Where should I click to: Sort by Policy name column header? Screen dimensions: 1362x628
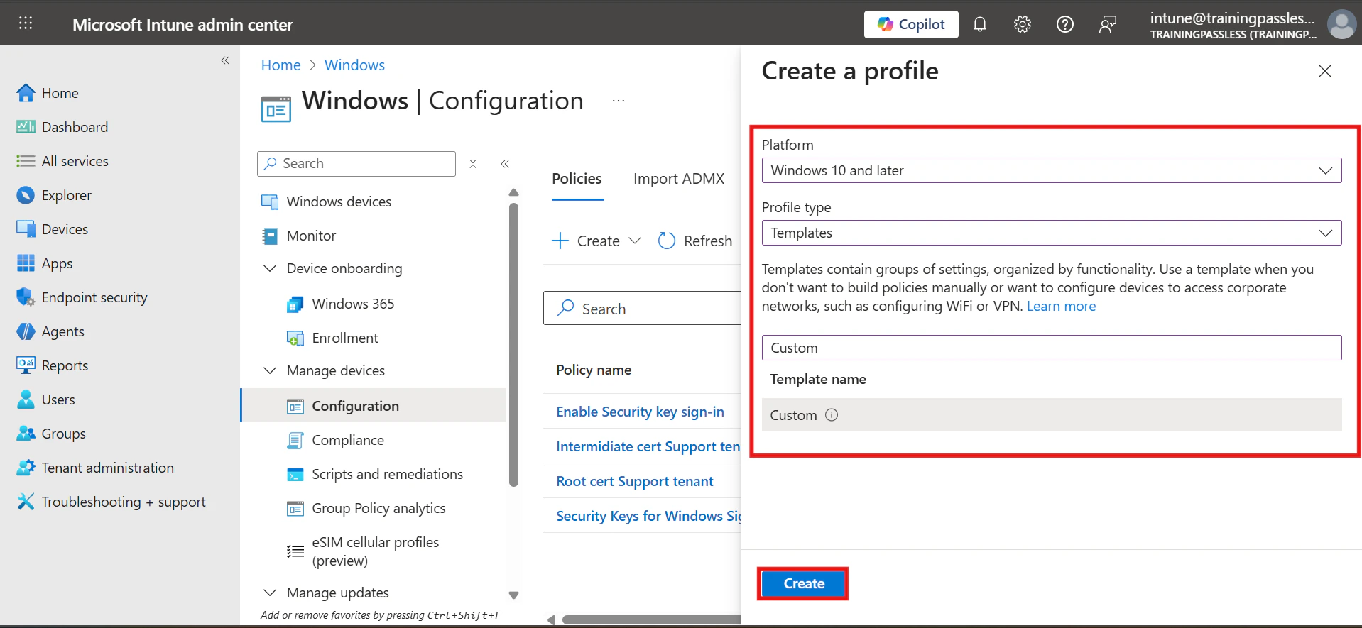[594, 370]
